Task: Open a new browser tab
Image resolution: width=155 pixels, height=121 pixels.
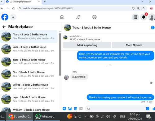Action: tap(45, 2)
